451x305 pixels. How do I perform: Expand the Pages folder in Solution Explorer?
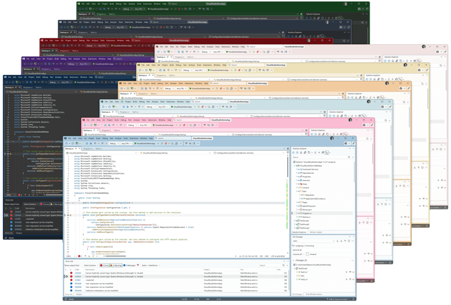[297, 203]
